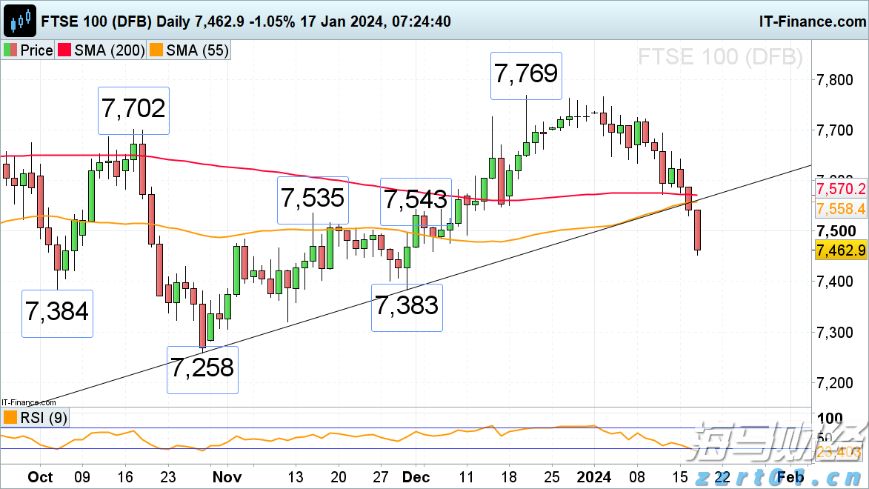Select the RSI (9) indicator icon
Viewport: 869px width, 489px height.
coord(10,417)
